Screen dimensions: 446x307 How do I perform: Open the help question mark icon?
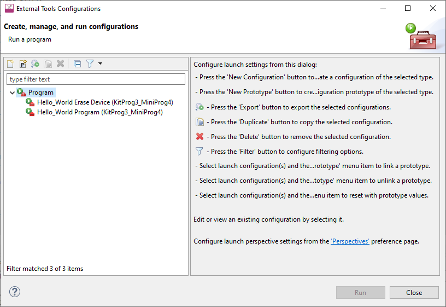(x=15, y=292)
